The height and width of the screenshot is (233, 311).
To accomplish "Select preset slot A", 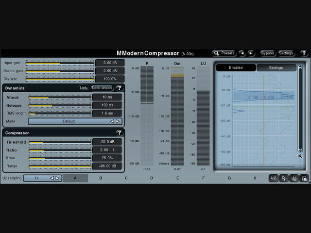I will (x=75, y=178).
